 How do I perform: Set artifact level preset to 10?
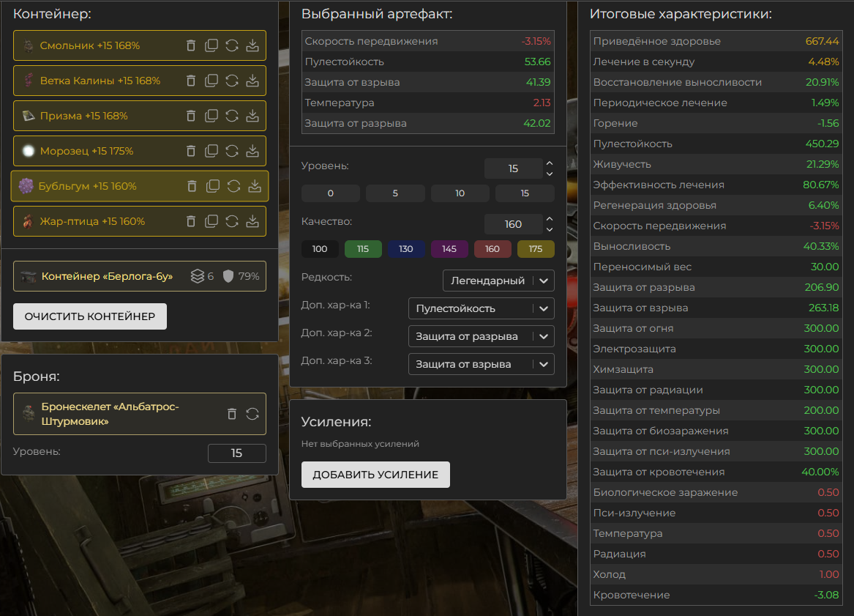coord(460,193)
